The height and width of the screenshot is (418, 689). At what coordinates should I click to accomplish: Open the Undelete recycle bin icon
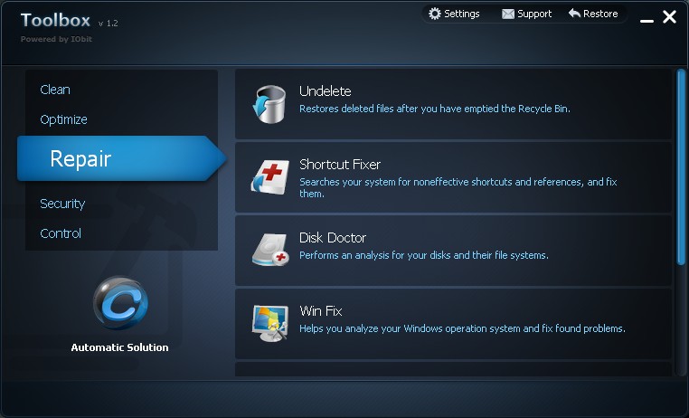coord(269,104)
